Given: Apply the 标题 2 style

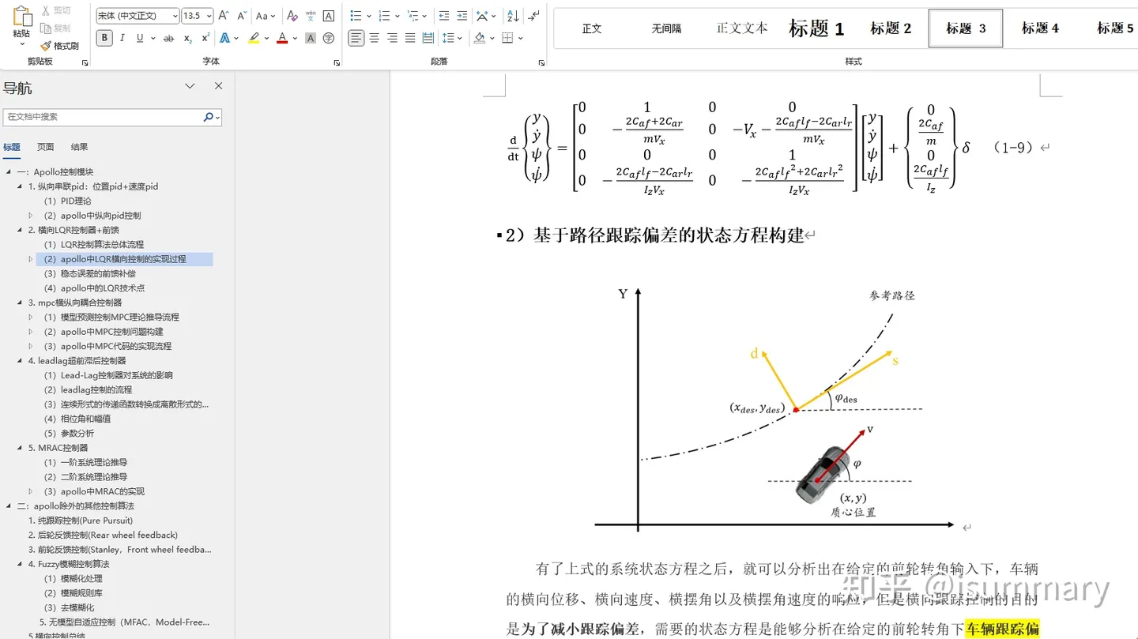Looking at the screenshot, I should tap(891, 27).
